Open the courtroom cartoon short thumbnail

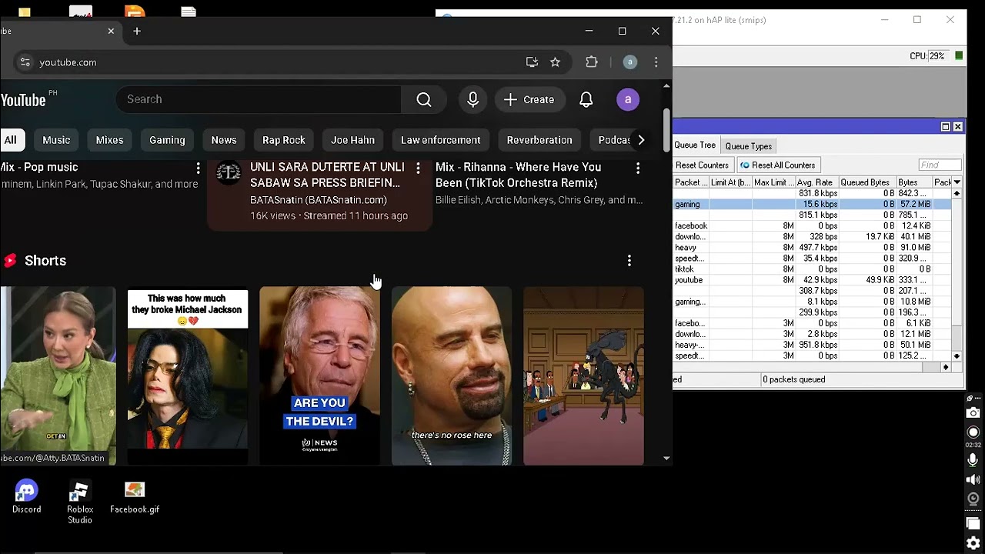[583, 376]
